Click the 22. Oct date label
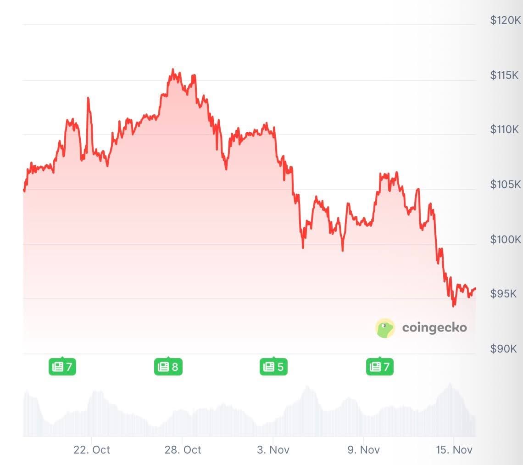The width and height of the screenshot is (523, 465). 92,450
